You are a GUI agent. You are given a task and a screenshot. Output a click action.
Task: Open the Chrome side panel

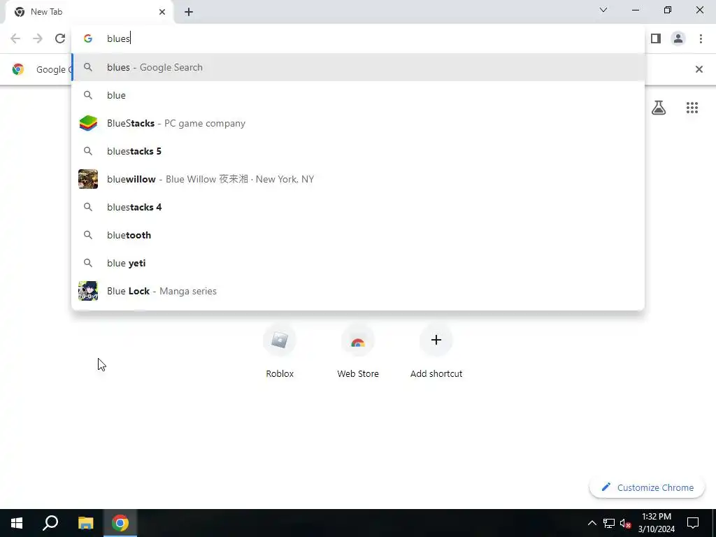tap(656, 38)
